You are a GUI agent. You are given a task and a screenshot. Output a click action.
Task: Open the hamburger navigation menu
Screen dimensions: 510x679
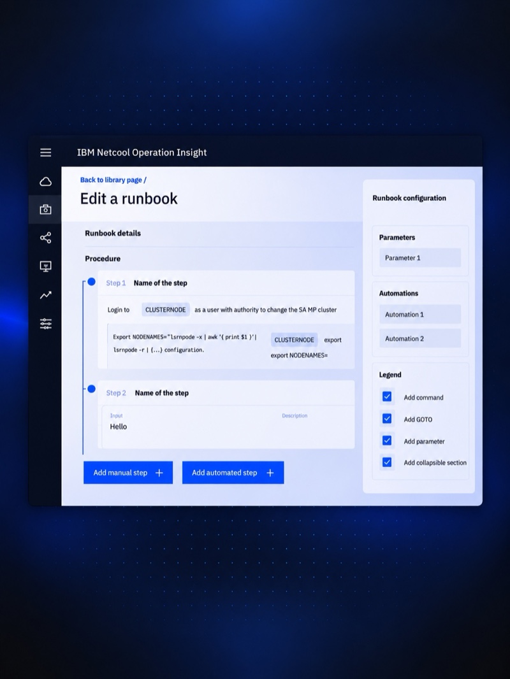[45, 152]
